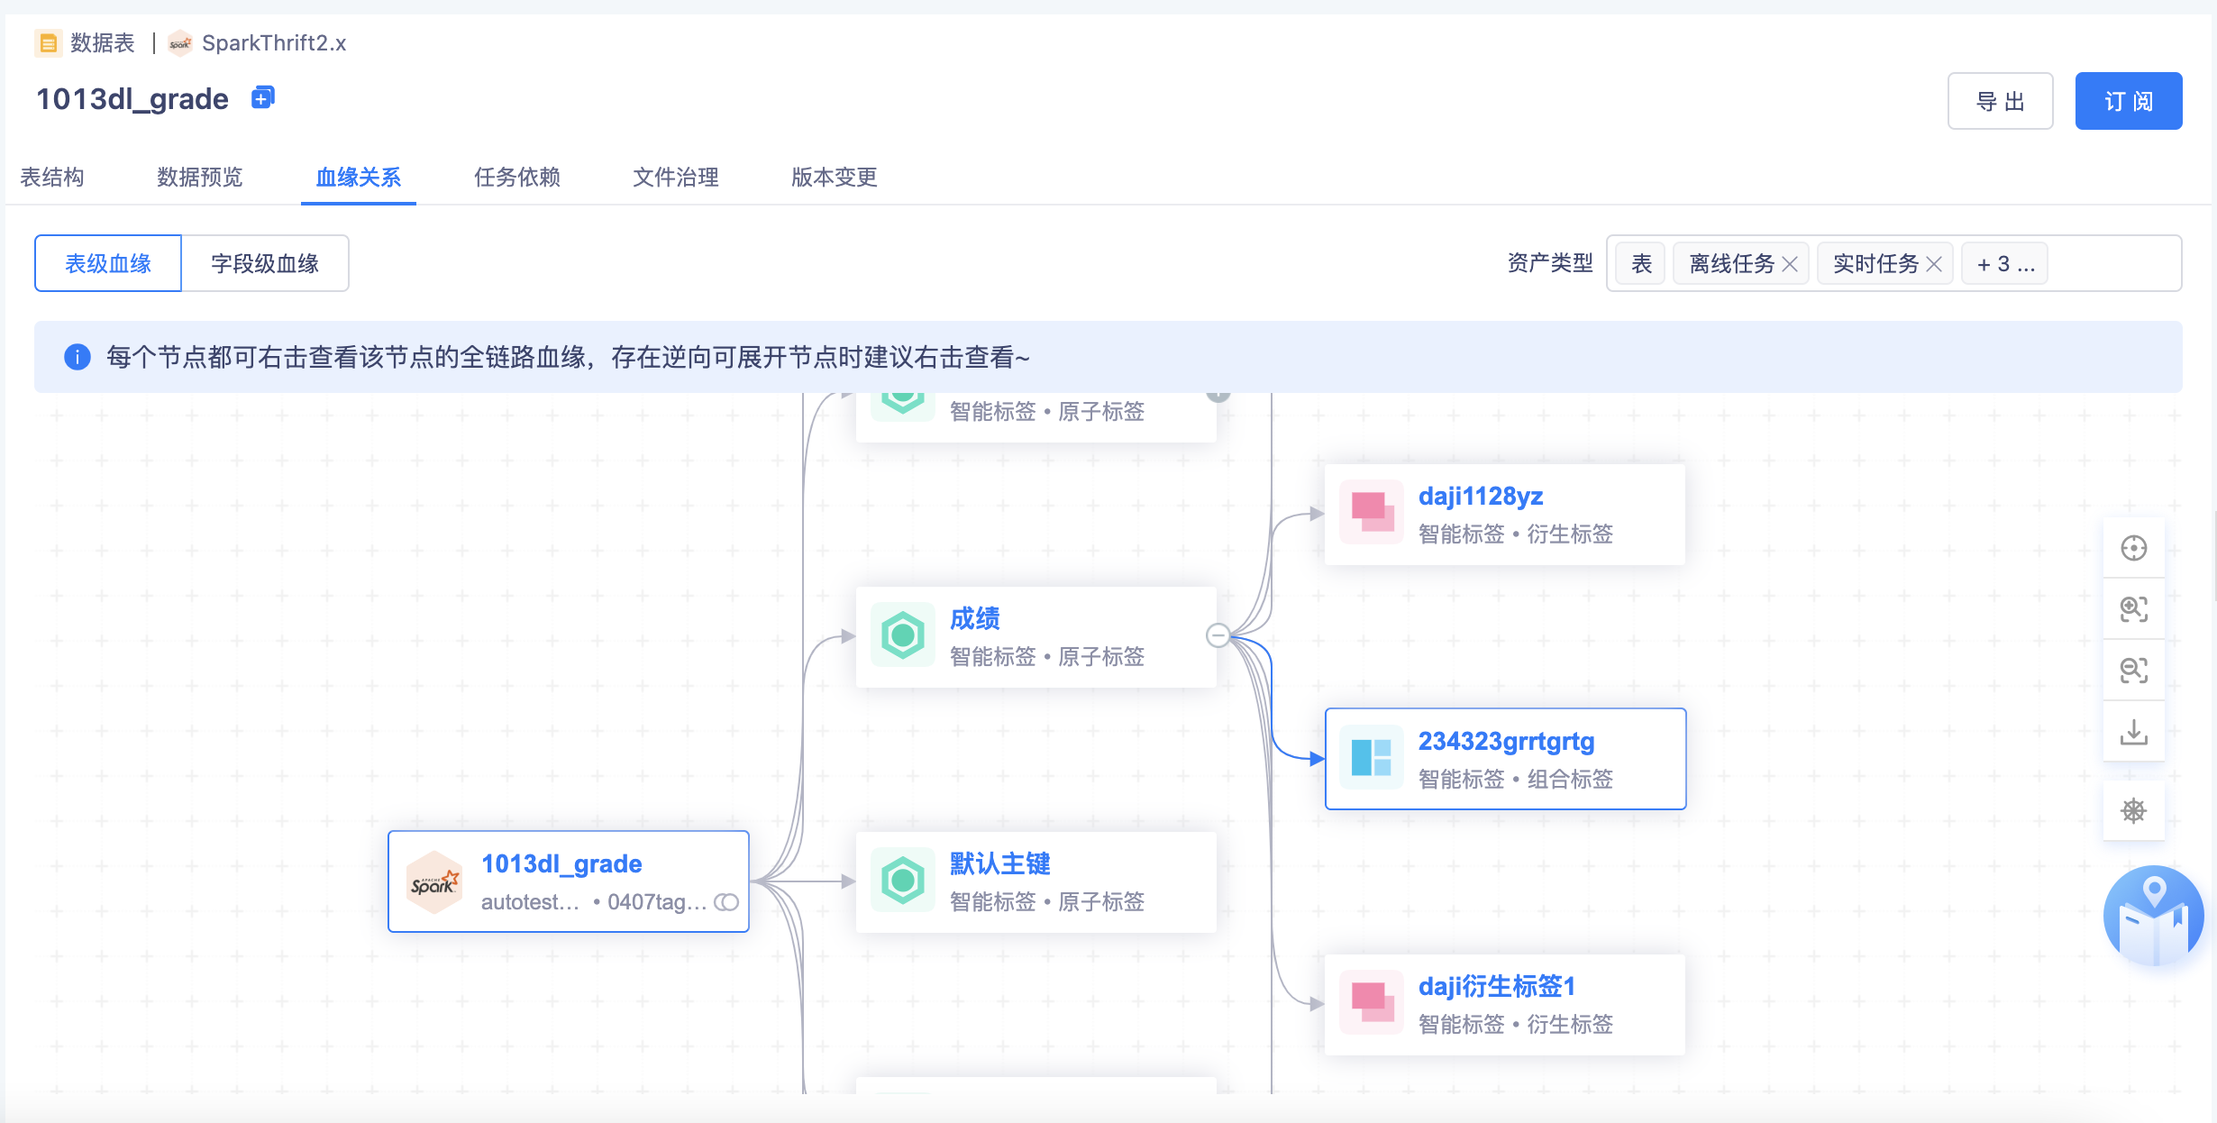Open the 默认主键 node link

1000,863
